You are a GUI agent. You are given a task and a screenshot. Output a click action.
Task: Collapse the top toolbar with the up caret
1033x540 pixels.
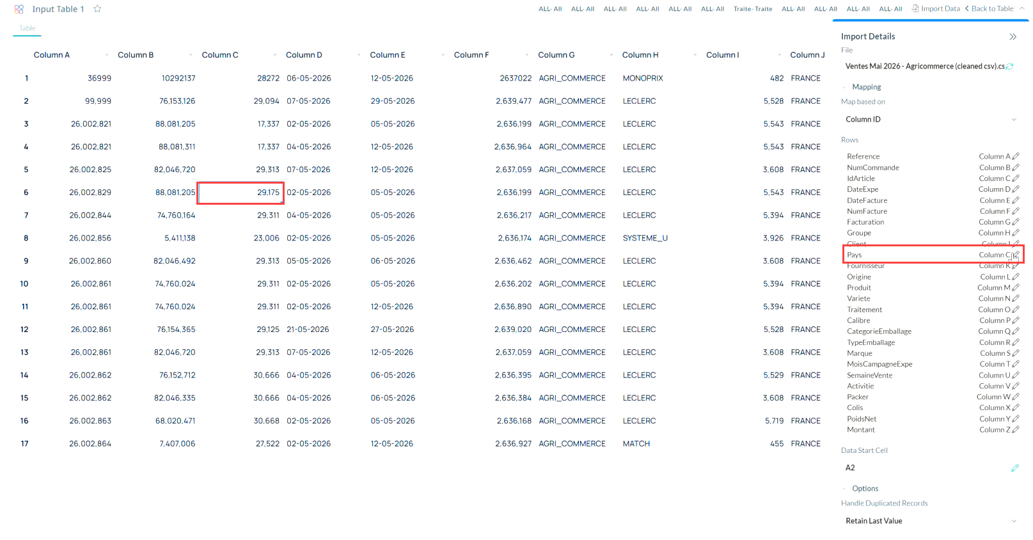point(1022,8)
